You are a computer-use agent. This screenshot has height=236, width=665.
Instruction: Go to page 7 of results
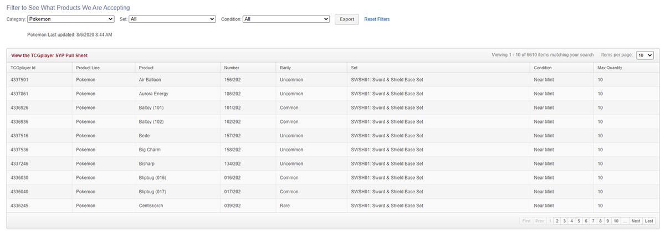pos(593,221)
